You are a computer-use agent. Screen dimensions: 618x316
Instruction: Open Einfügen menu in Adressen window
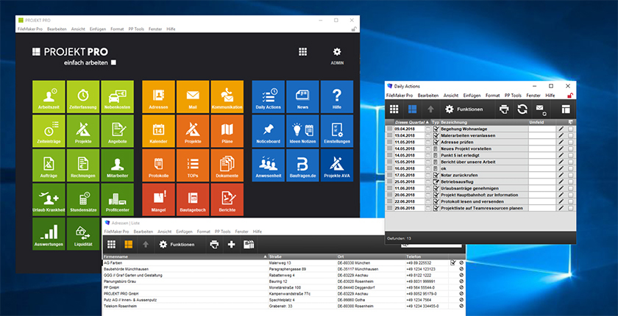click(x=184, y=231)
